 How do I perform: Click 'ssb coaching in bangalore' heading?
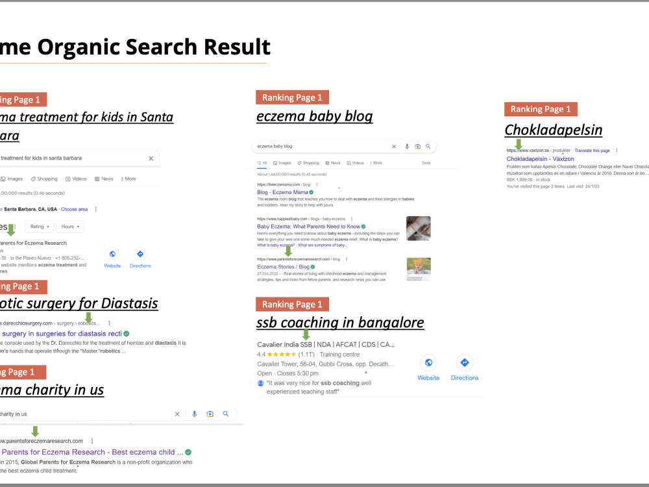[x=340, y=323]
